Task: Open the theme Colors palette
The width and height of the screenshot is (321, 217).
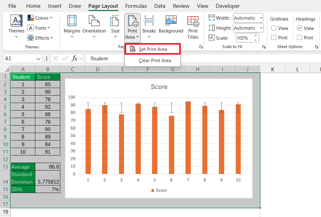Action: click(40, 18)
